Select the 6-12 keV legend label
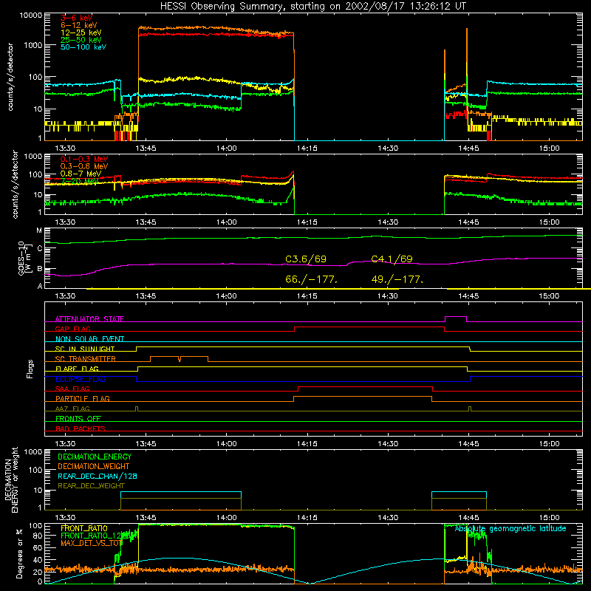Viewport: 591px width, 591px height. click(x=78, y=25)
